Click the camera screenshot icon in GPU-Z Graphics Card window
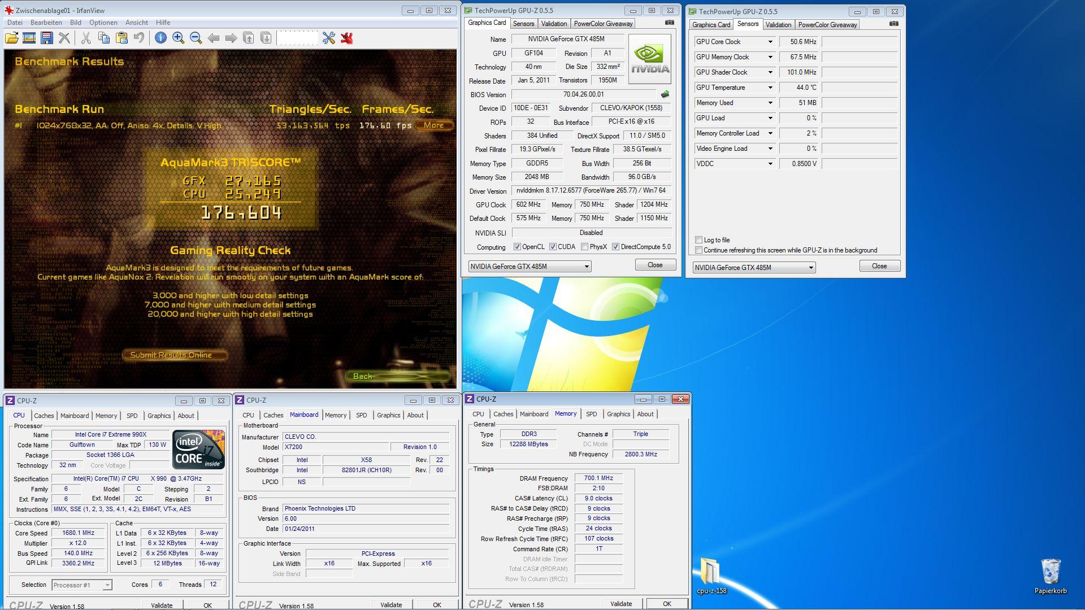Viewport: 1085px width, 610px height. [x=670, y=23]
